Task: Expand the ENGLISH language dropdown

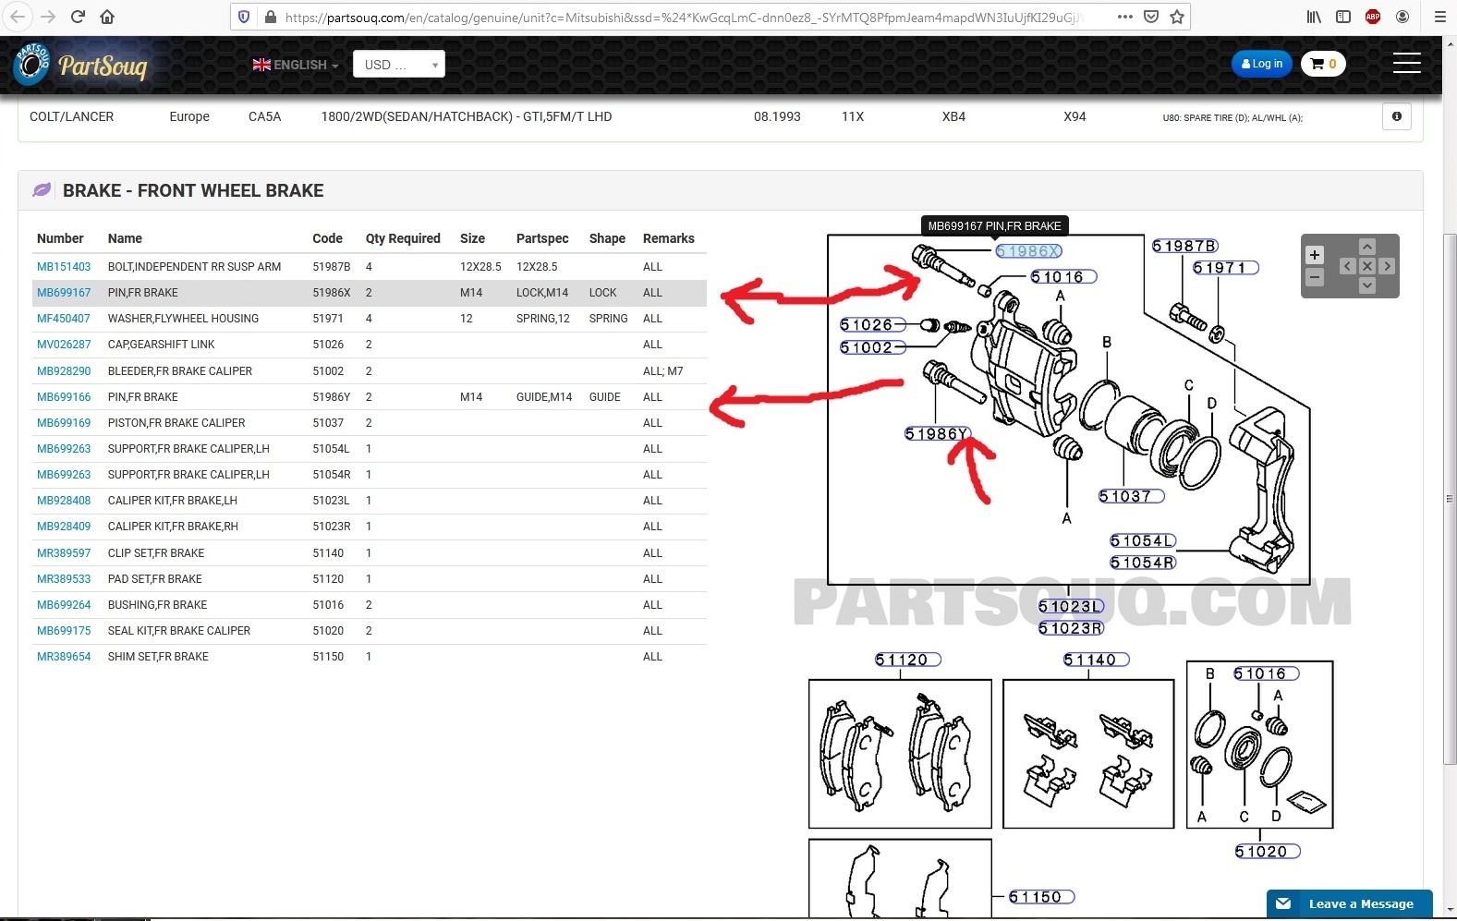Action: pyautogui.click(x=296, y=65)
